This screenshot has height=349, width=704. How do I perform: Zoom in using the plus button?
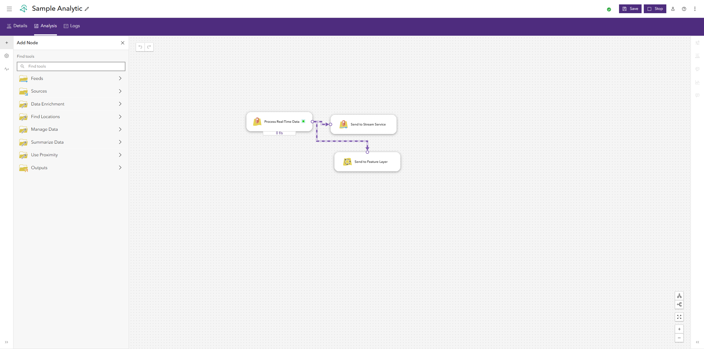[x=679, y=329]
